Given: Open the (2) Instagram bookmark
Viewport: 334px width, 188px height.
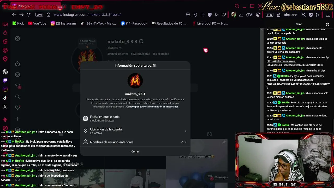Looking at the screenshot, I should pyautogui.click(x=63, y=23).
